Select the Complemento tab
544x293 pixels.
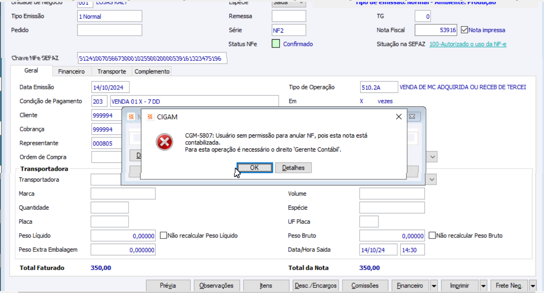(x=152, y=72)
